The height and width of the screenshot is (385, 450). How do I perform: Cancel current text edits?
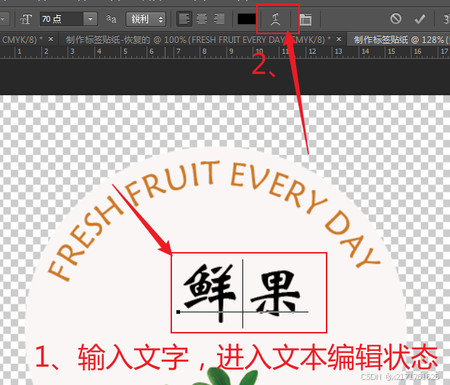pos(396,19)
